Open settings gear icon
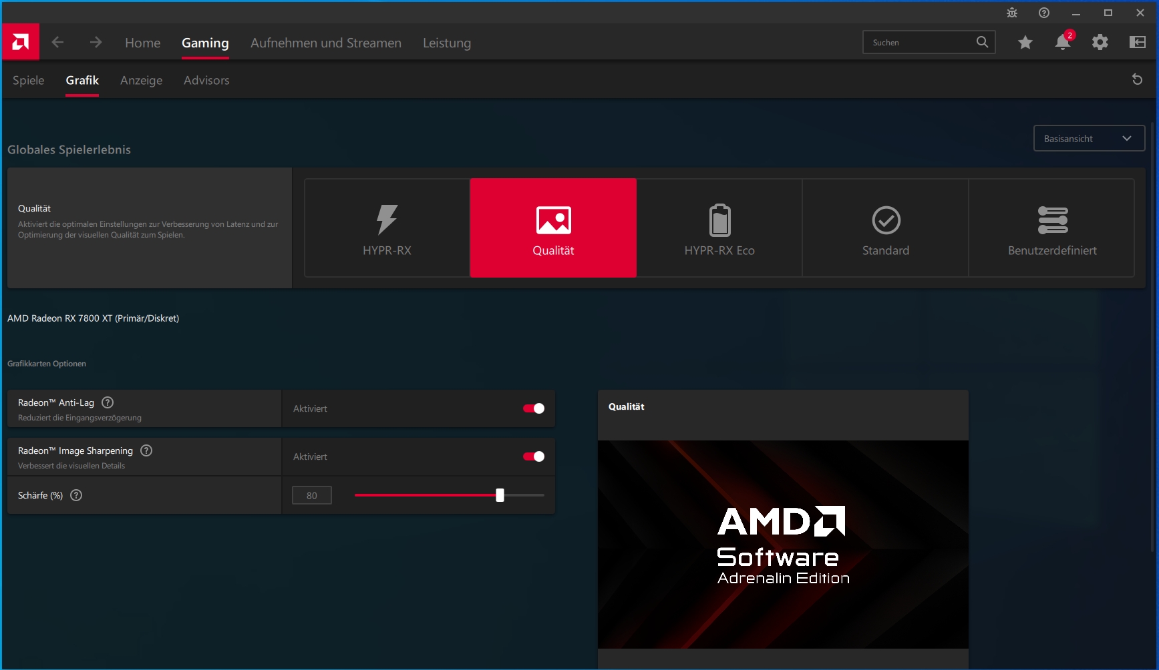The height and width of the screenshot is (670, 1159). (1100, 43)
